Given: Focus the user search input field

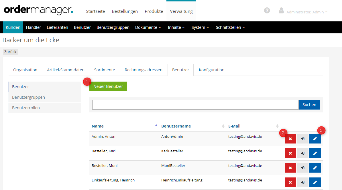Looking at the screenshot, I should point(195,105).
